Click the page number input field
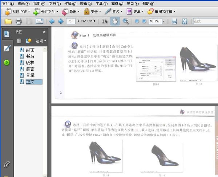Image resolution: width=218 pixels, height=177 pixels. pyautogui.click(x=70, y=21)
